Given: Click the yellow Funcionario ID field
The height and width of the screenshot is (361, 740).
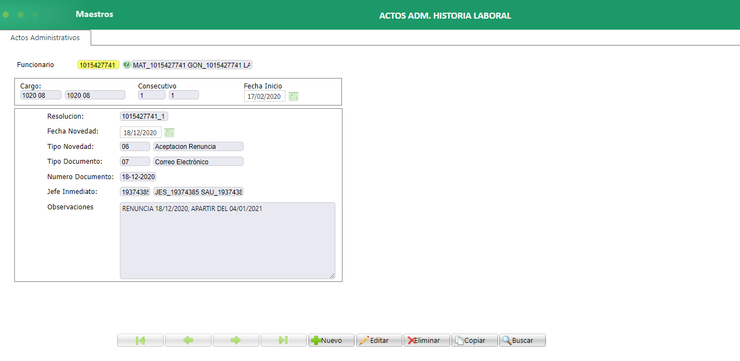Looking at the screenshot, I should click(98, 65).
